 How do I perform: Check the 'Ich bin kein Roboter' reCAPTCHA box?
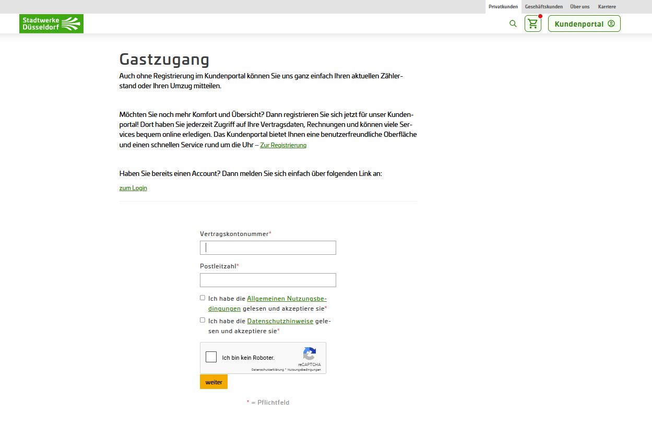[x=211, y=357]
